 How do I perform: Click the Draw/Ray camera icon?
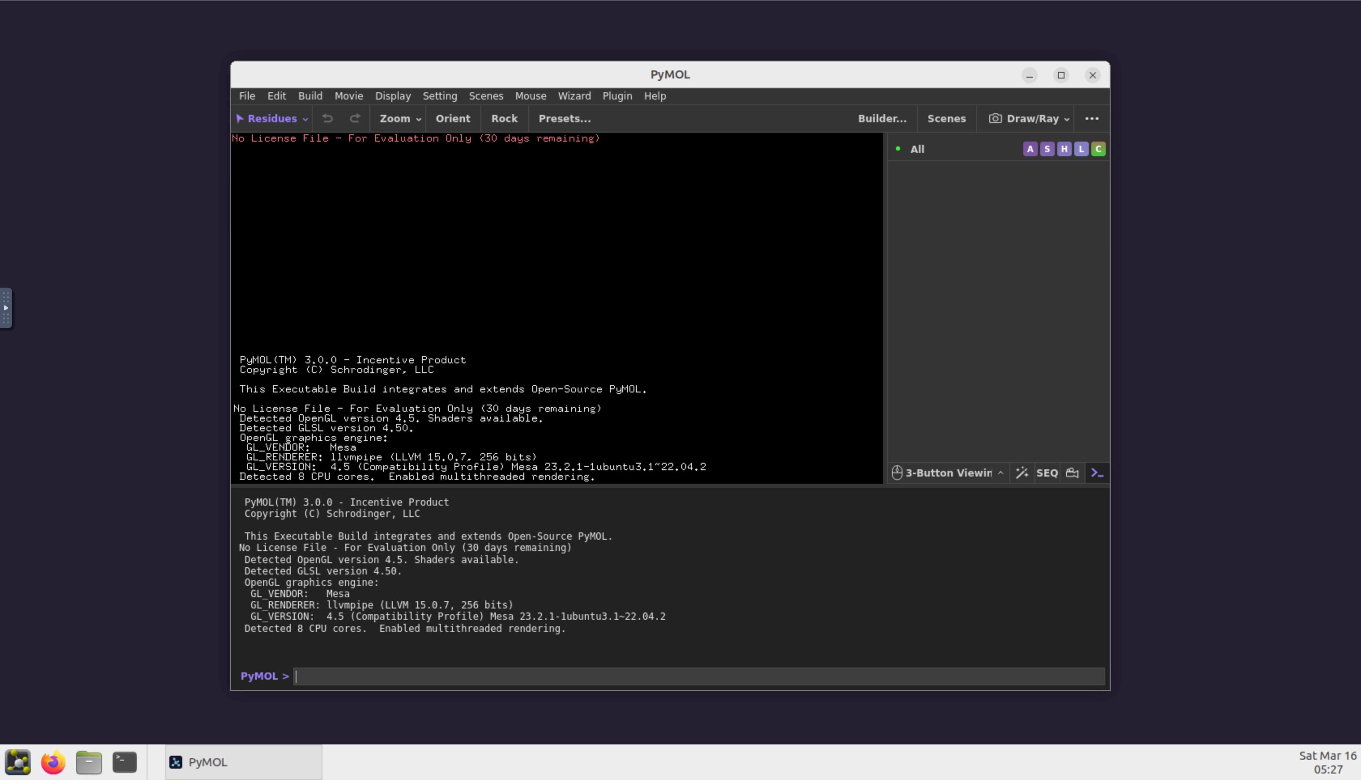click(995, 119)
